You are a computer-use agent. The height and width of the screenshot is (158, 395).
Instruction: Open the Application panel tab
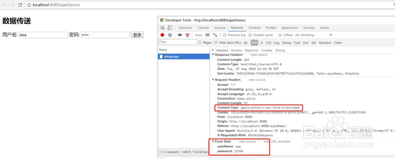[290, 28]
